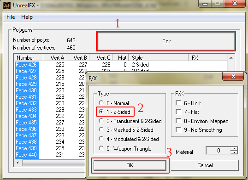Pick the 5 - Weapon Triangle option
The image size is (248, 180).
tap(125, 148)
